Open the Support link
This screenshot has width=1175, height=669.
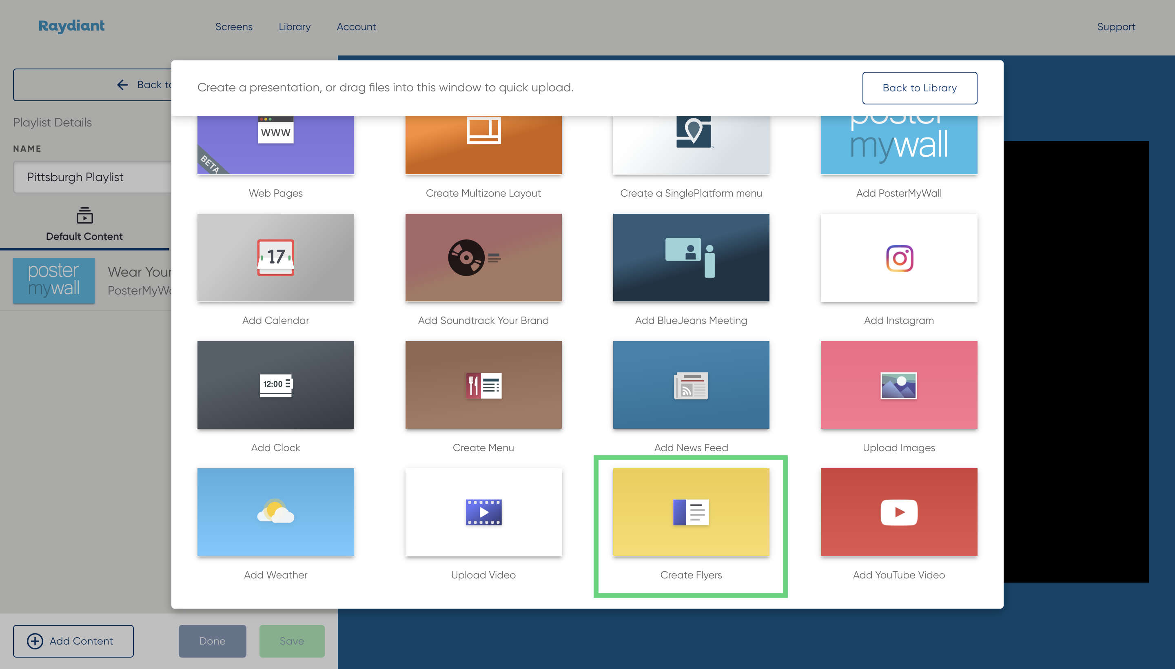tap(1116, 27)
